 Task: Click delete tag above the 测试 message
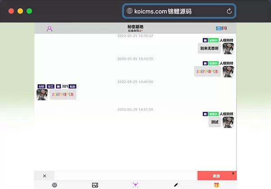[205, 114]
